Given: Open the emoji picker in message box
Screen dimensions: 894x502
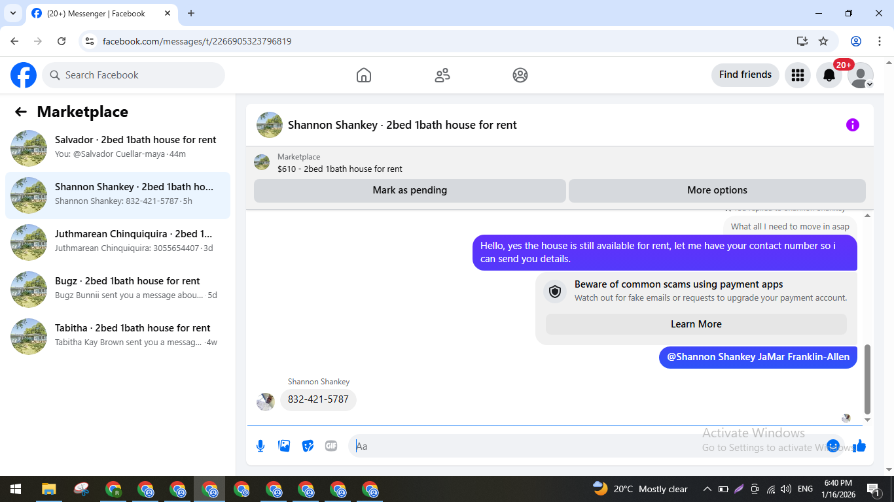Looking at the screenshot, I should (833, 446).
